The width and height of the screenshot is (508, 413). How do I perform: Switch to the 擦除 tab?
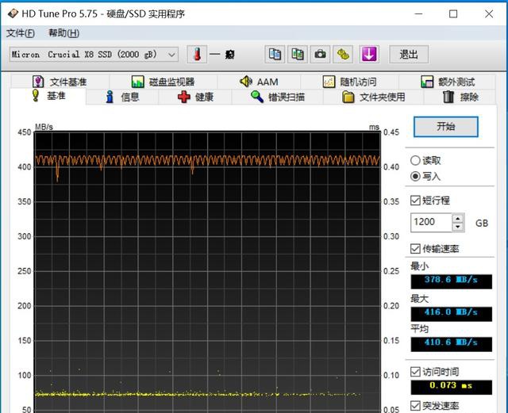click(460, 97)
